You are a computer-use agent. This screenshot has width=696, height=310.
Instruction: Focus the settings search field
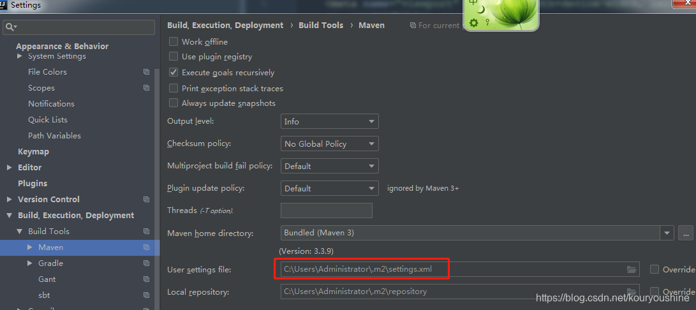point(79,27)
